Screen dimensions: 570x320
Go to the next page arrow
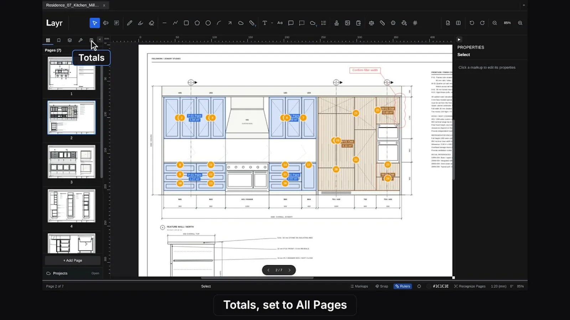pos(289,270)
